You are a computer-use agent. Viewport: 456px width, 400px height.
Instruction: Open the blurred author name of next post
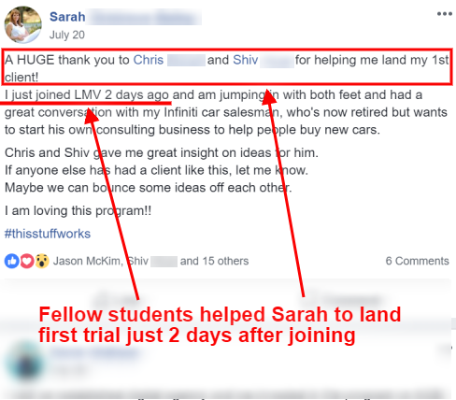click(x=93, y=353)
